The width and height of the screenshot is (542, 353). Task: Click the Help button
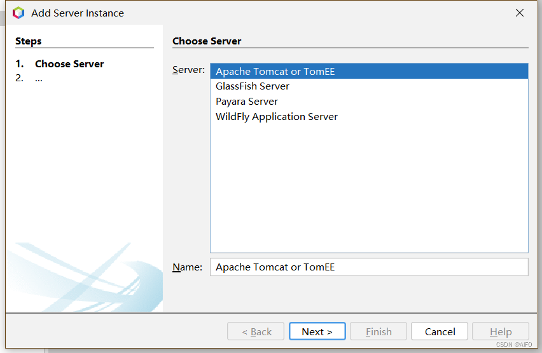pyautogui.click(x=501, y=331)
